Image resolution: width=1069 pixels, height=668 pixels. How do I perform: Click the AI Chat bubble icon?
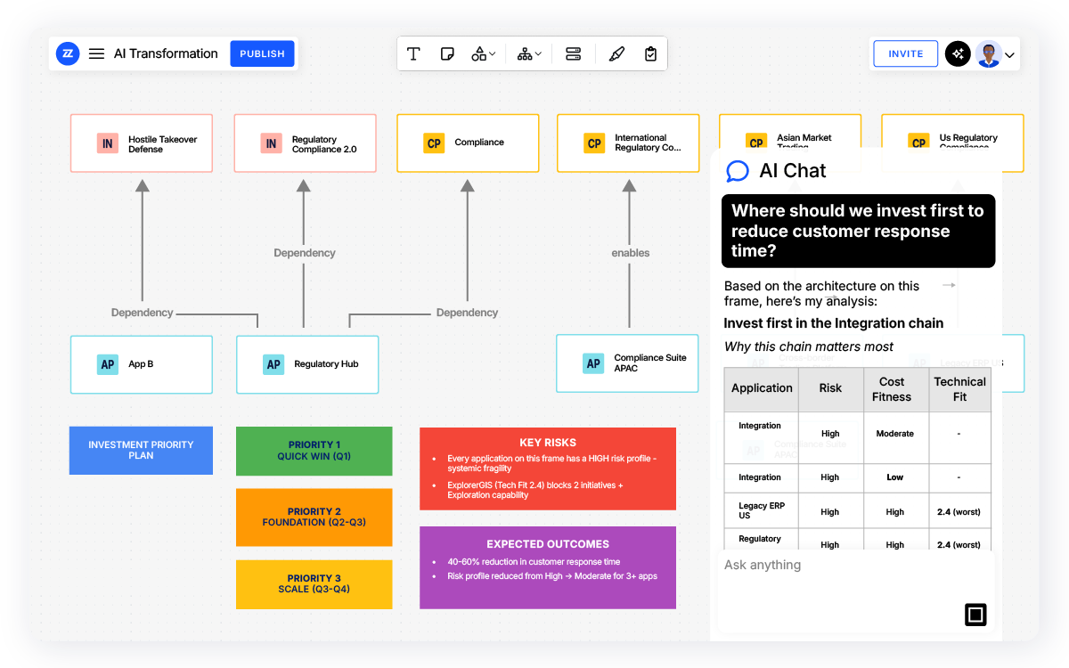click(x=738, y=171)
